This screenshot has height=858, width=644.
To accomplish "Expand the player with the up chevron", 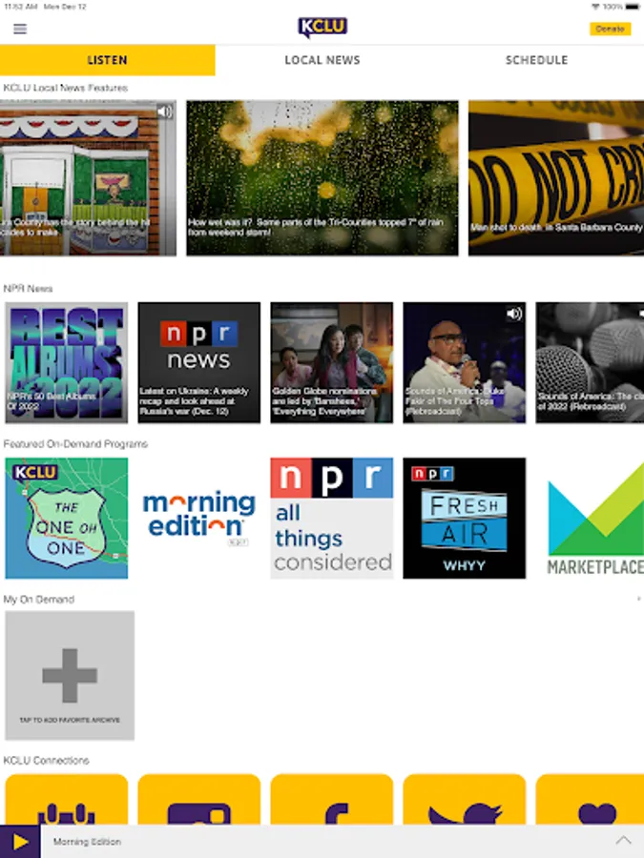I will 623,841.
